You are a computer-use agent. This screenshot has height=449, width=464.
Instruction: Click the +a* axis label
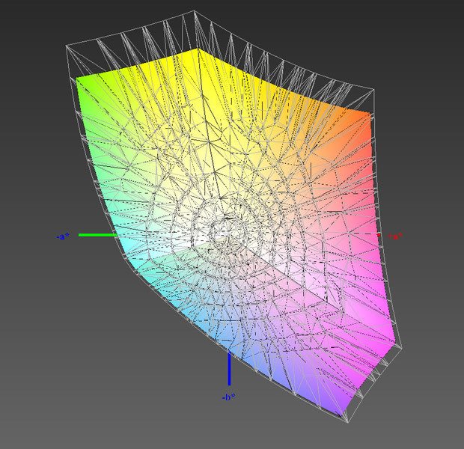pos(395,236)
